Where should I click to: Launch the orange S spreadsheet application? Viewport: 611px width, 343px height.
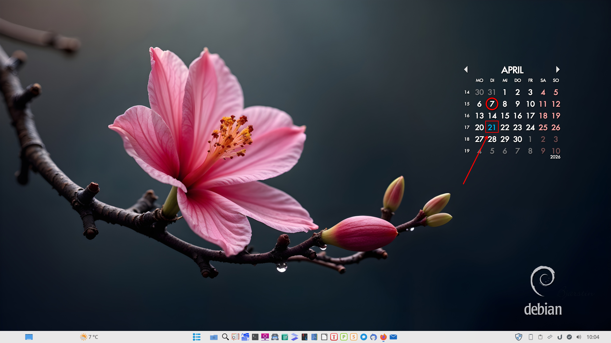tap(354, 337)
